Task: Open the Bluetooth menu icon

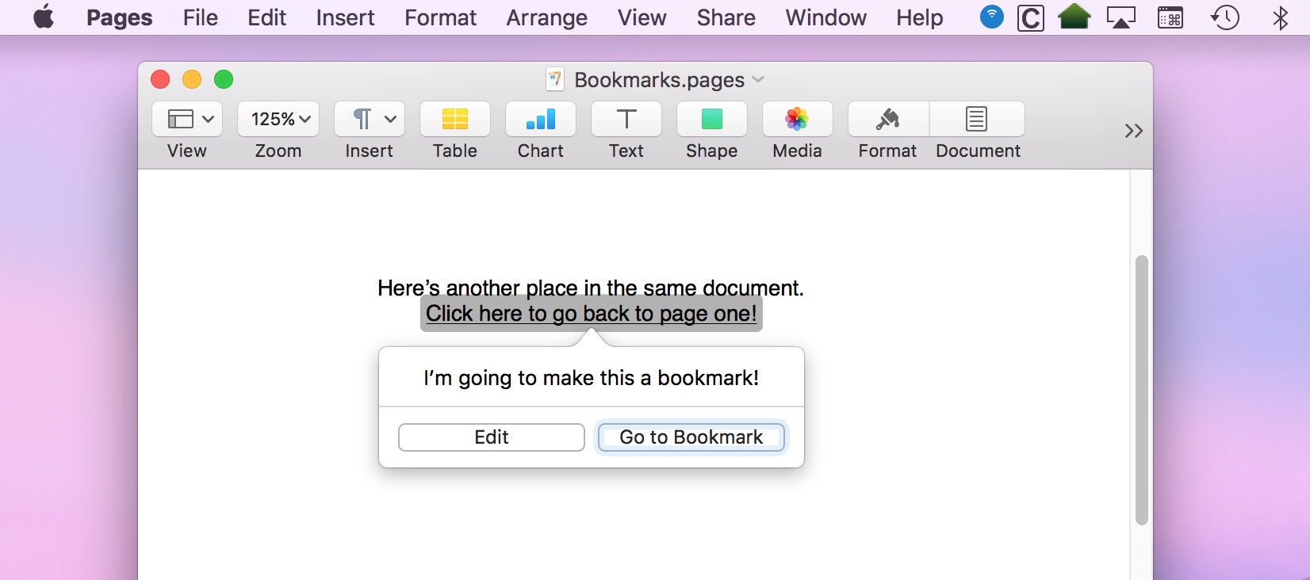Action: tap(1281, 17)
